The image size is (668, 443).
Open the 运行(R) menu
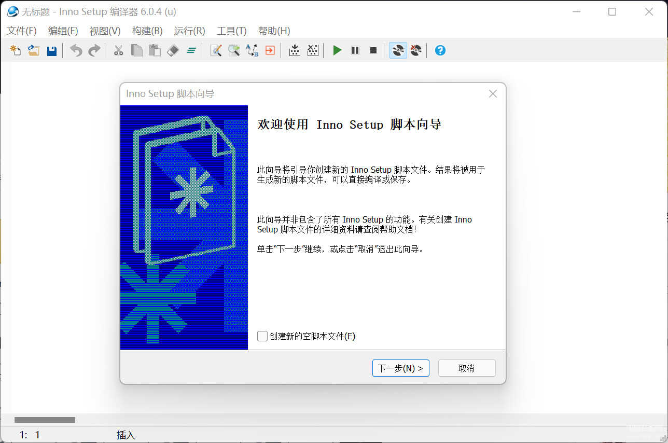189,31
